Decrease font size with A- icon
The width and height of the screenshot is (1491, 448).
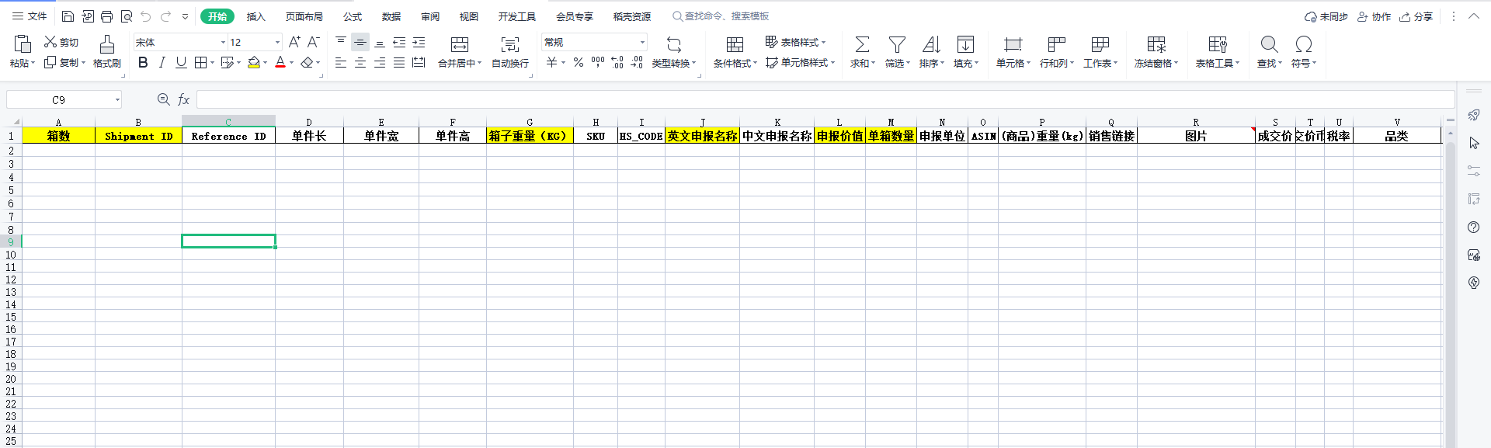coord(314,42)
